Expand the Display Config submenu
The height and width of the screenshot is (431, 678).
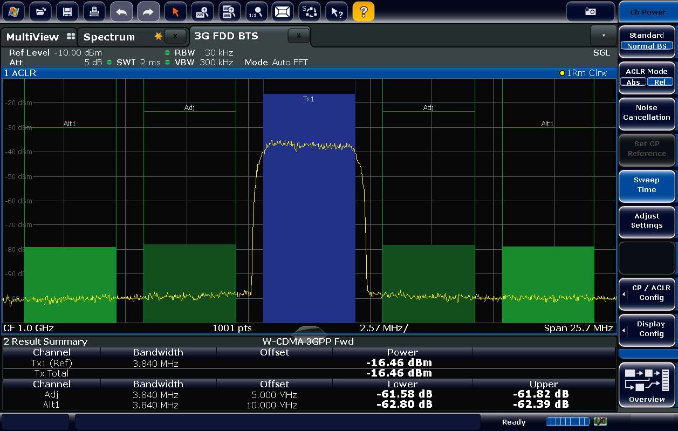click(x=647, y=329)
